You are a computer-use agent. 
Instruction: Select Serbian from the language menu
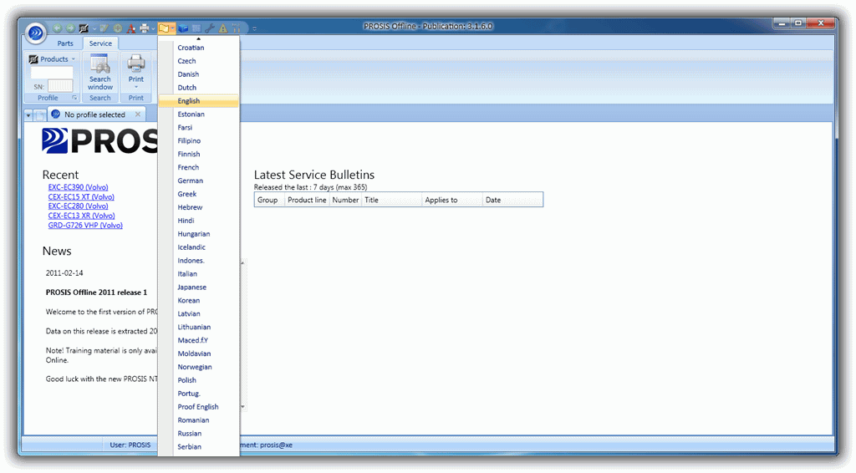tap(199, 447)
